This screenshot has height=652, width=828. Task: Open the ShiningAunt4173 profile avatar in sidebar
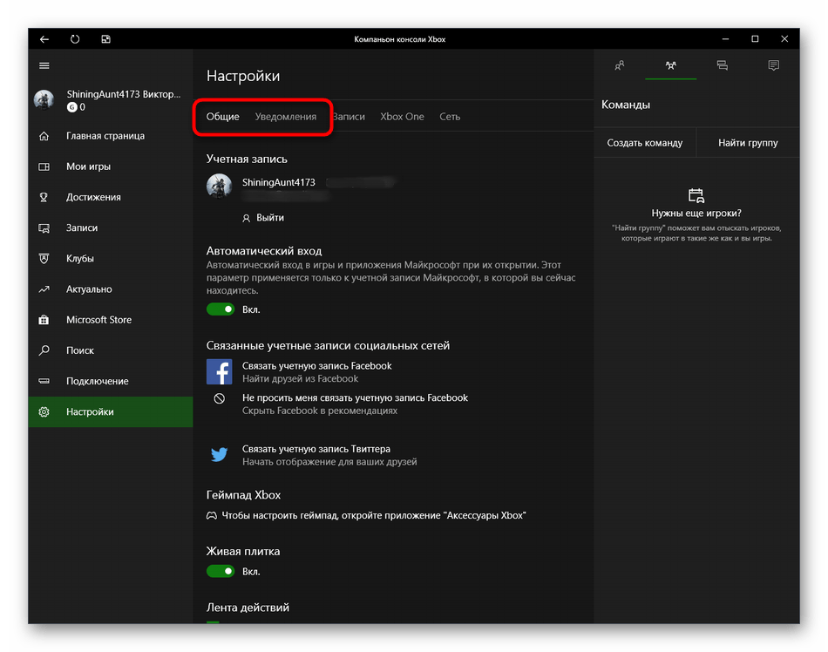[44, 99]
